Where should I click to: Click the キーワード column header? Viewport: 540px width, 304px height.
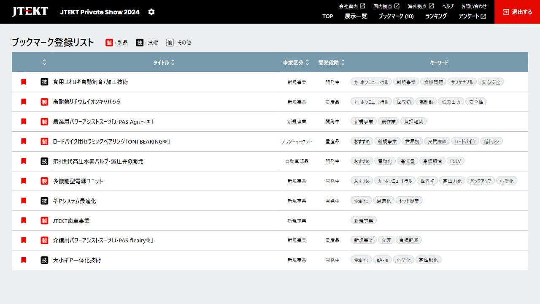point(439,62)
